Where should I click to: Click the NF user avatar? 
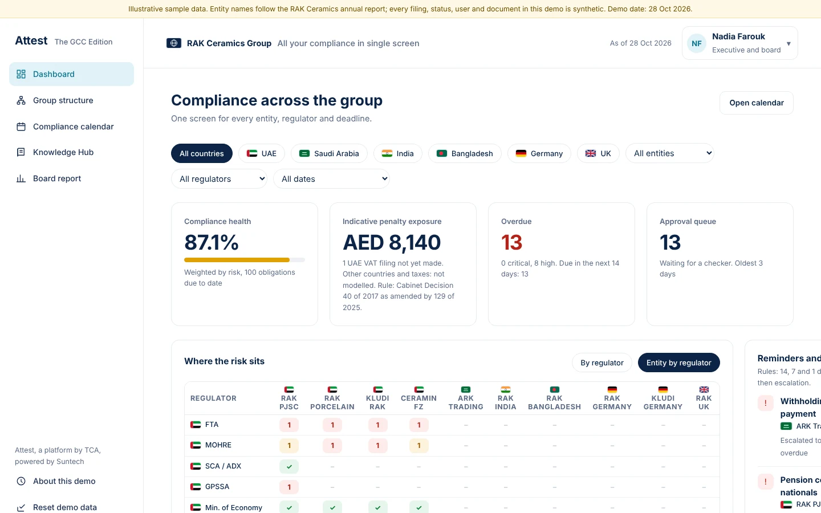pos(697,43)
